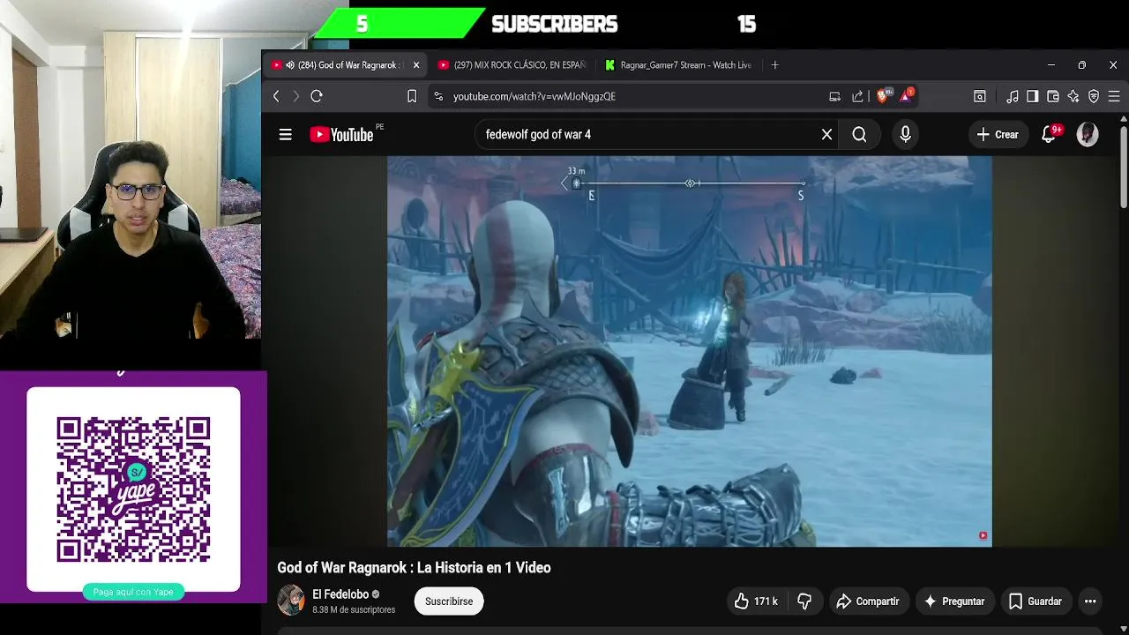
Task: Click the address bar URL
Action: click(535, 96)
